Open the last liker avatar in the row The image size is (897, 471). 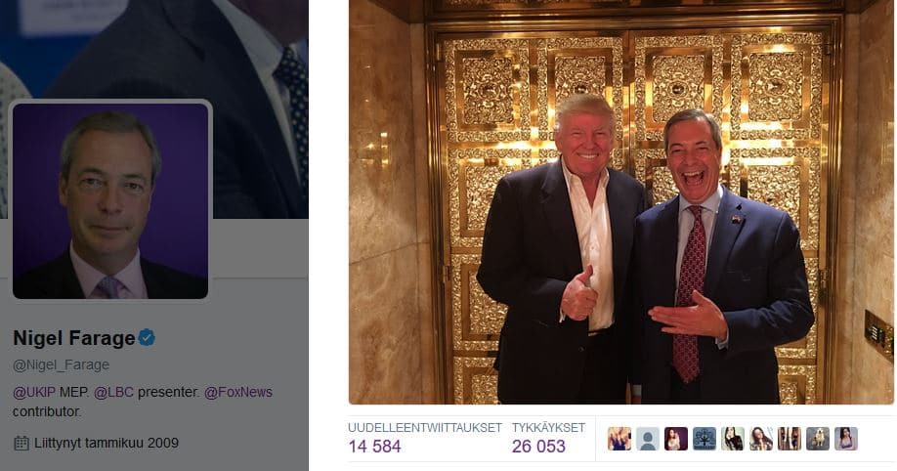[845, 439]
